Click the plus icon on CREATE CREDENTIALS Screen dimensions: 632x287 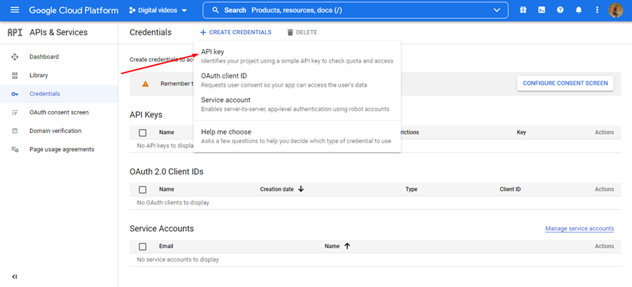pos(203,32)
